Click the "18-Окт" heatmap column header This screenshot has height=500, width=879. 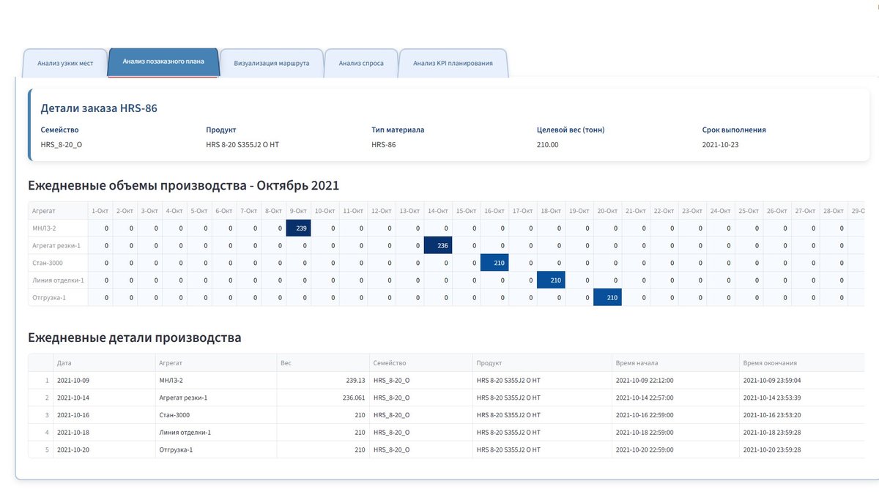coord(551,210)
